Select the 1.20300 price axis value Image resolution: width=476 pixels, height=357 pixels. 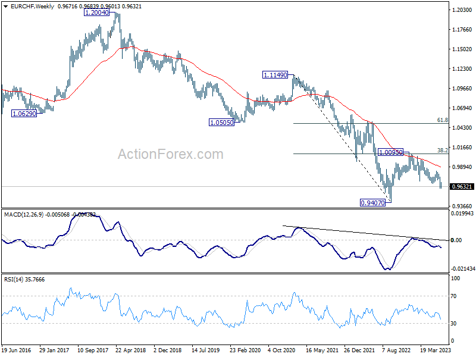[462, 10]
